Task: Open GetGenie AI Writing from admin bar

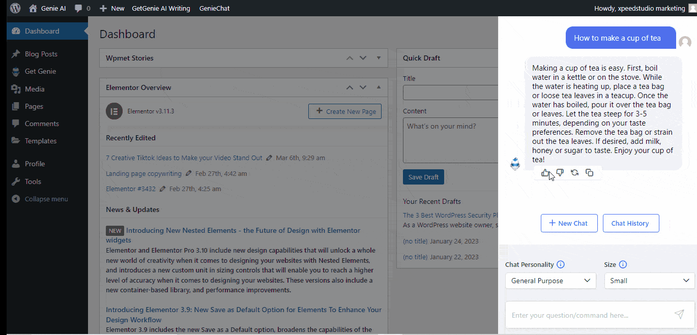Action: point(161,8)
